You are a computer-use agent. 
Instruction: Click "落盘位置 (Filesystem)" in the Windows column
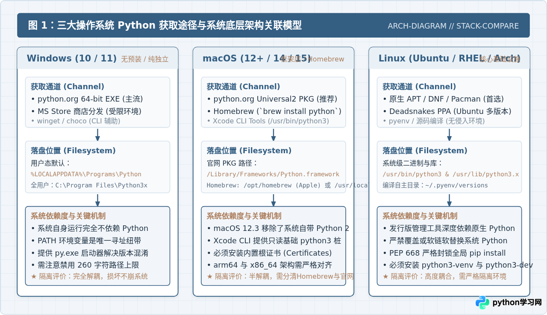(73, 151)
